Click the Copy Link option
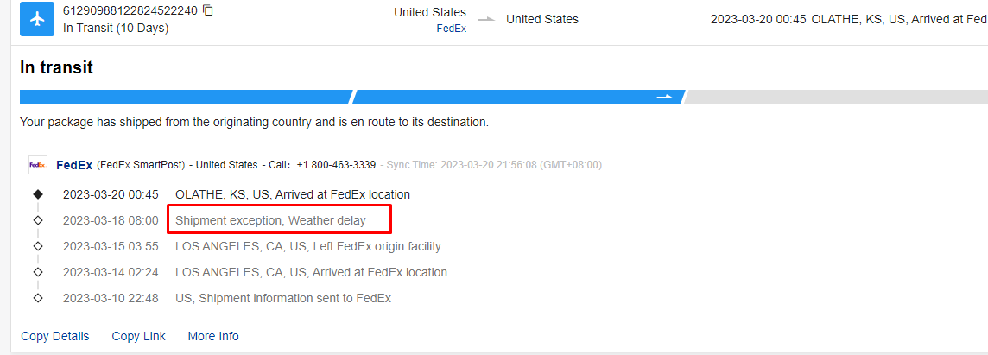Image resolution: width=988 pixels, height=355 pixels. coord(138,336)
